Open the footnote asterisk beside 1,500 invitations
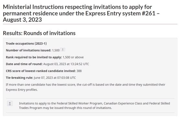Viewport: 179px width, 118px height. (63, 50)
